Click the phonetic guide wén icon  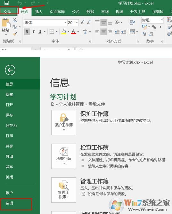[85, 32]
